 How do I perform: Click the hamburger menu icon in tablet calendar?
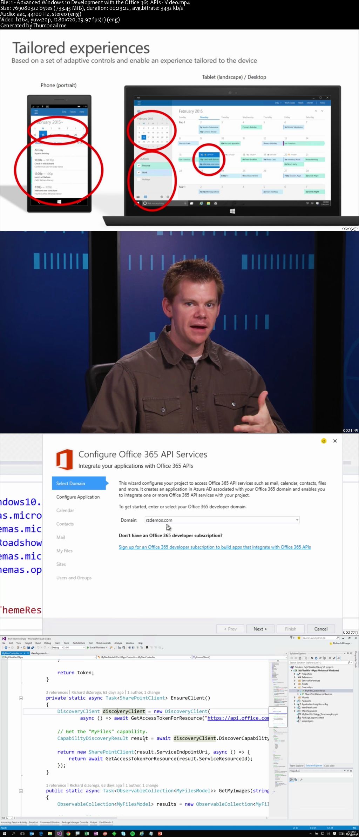tap(139, 103)
